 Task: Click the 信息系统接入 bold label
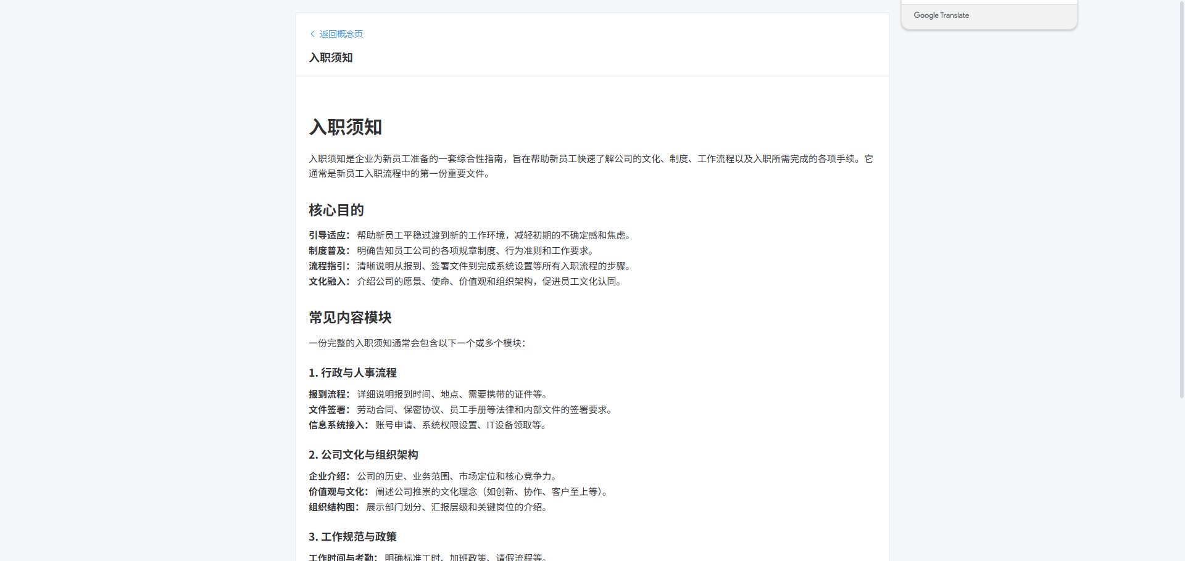338,425
